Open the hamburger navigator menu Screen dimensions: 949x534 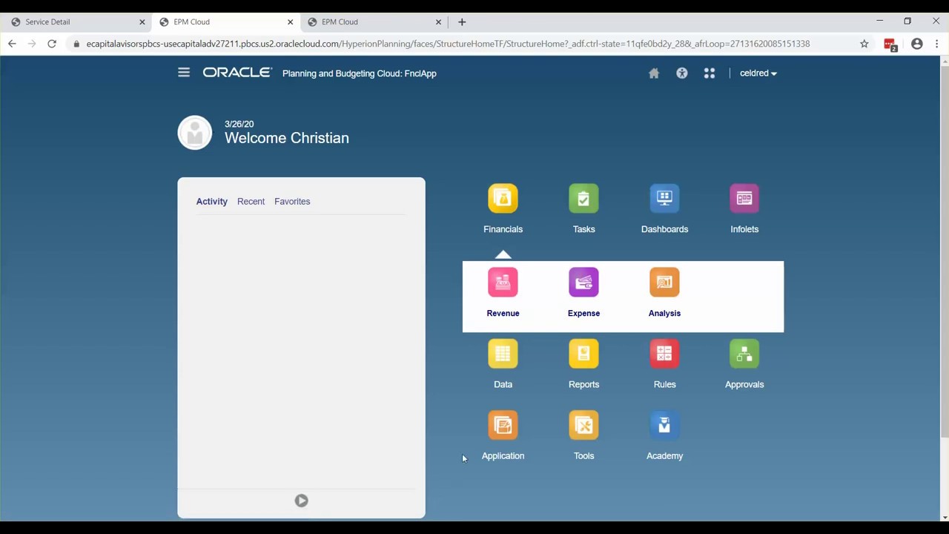(184, 73)
